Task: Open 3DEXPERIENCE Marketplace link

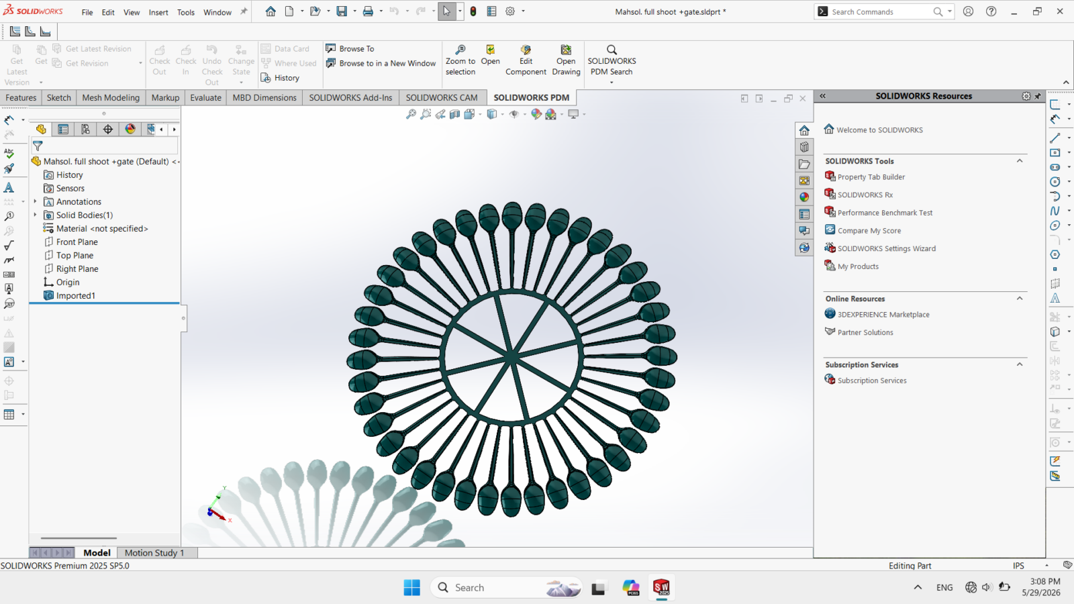Action: [883, 315]
